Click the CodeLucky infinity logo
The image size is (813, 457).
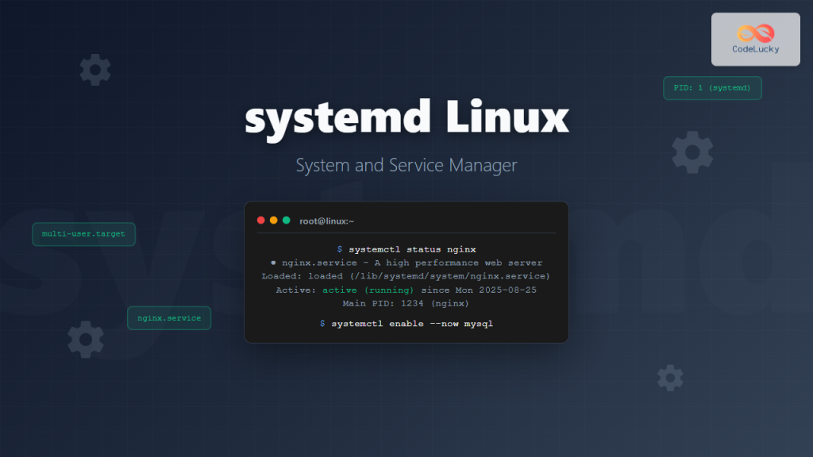click(754, 33)
